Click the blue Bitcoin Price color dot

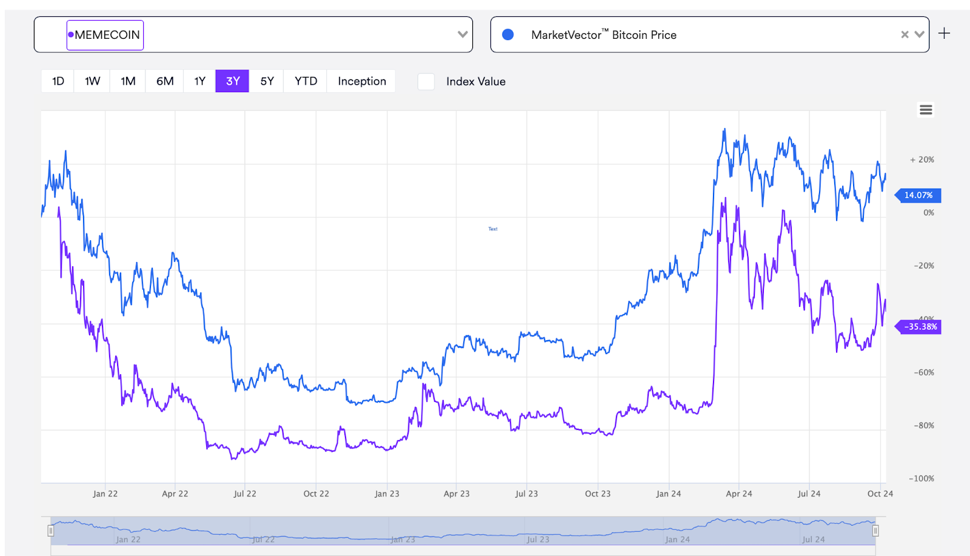508,35
